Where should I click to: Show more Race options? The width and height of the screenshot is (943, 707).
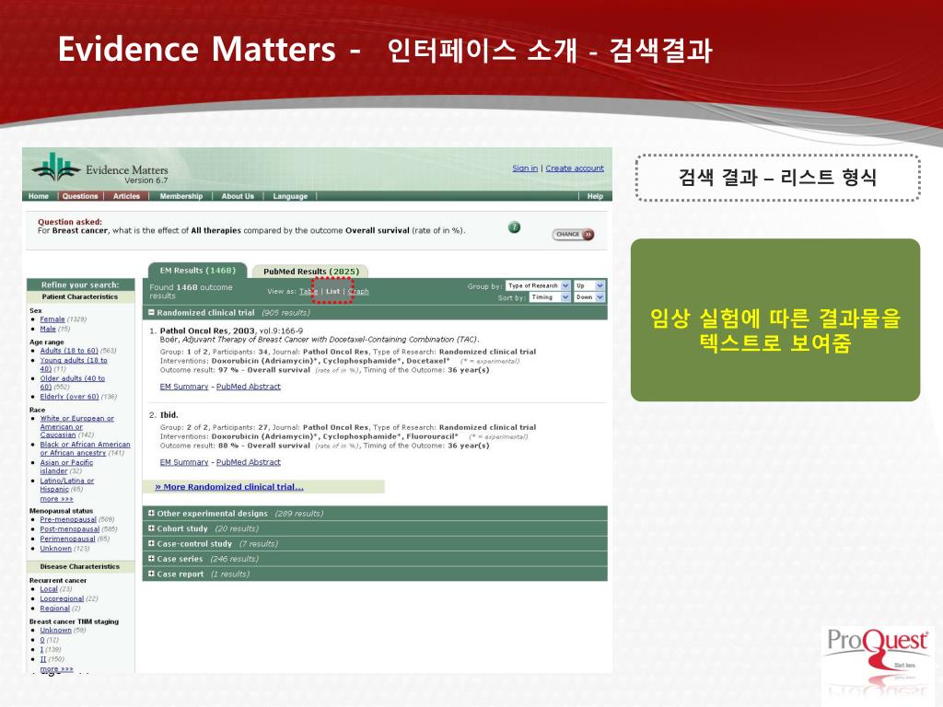(x=56, y=499)
